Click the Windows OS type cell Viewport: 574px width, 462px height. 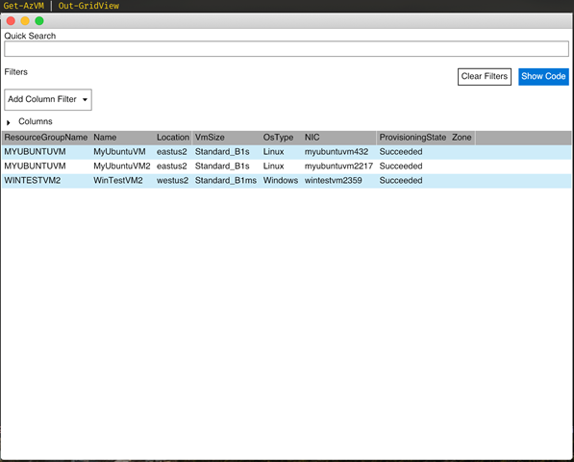click(x=281, y=180)
